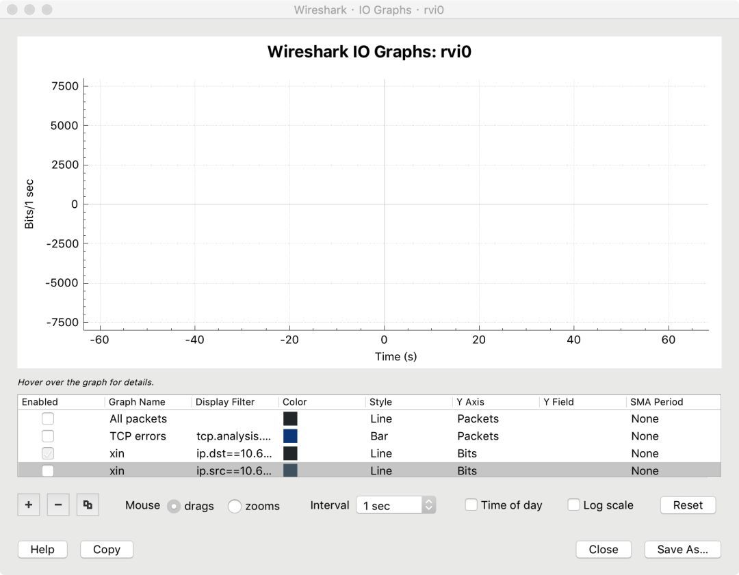The height and width of the screenshot is (575, 739).
Task: Open Help for IO Graphs
Action: point(42,549)
